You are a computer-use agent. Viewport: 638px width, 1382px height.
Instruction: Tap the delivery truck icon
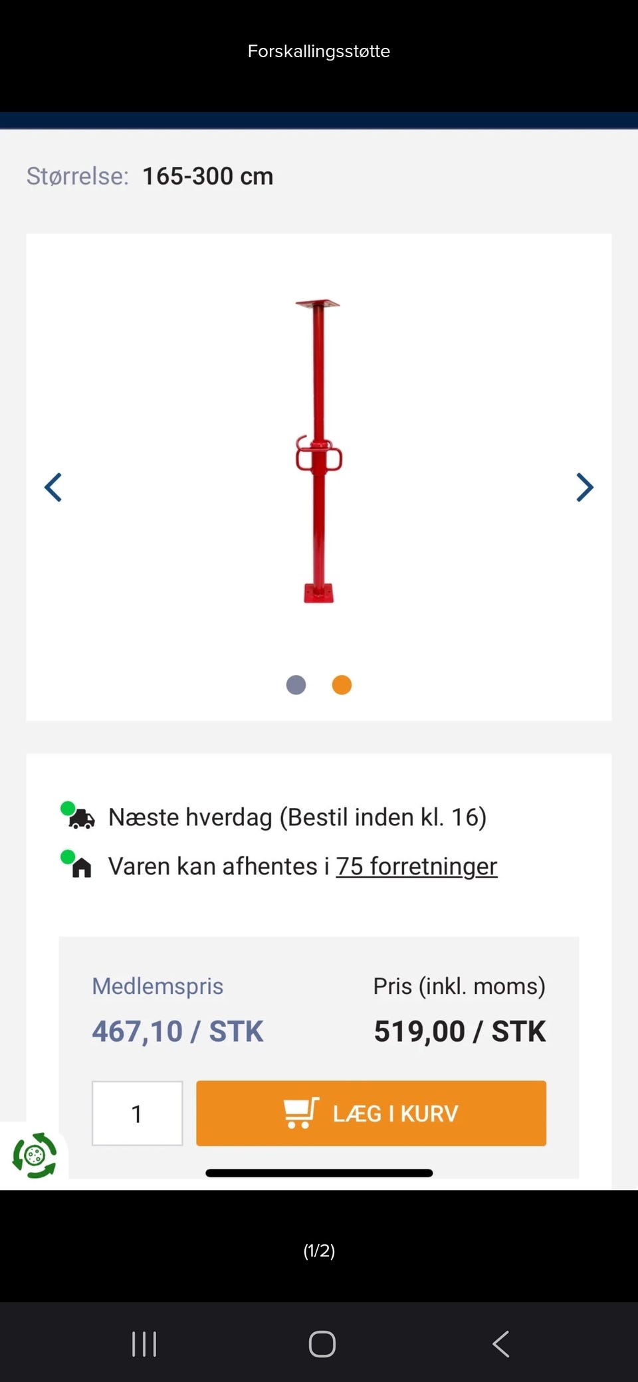point(81,819)
